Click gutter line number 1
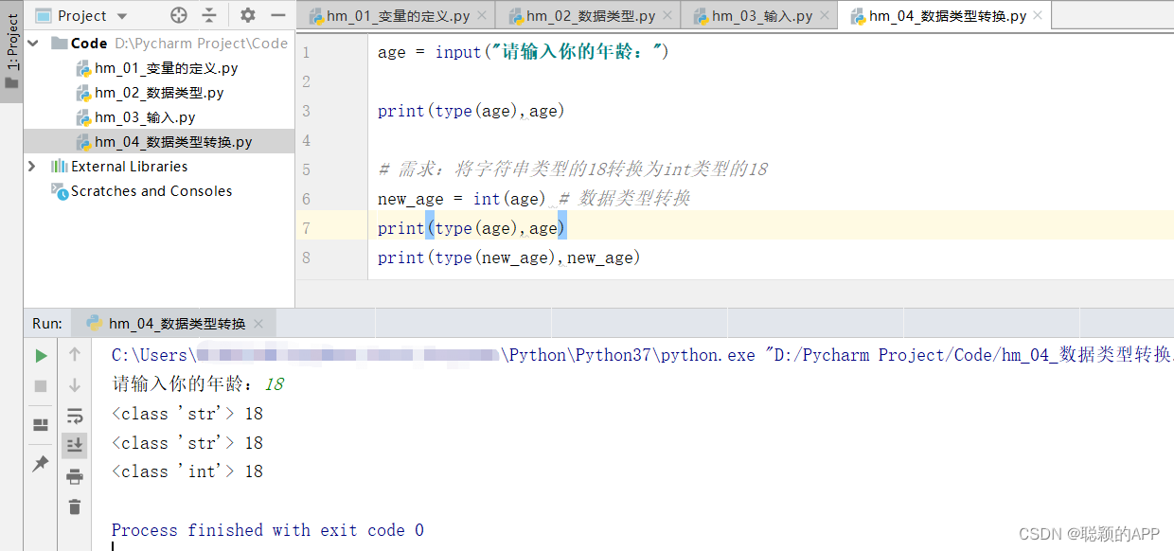 coord(306,52)
